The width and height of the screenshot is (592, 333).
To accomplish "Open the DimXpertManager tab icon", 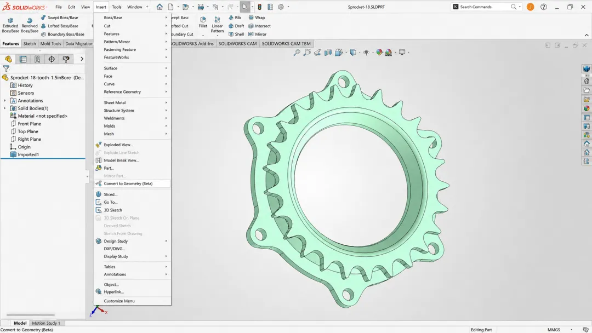I will pyautogui.click(x=52, y=59).
